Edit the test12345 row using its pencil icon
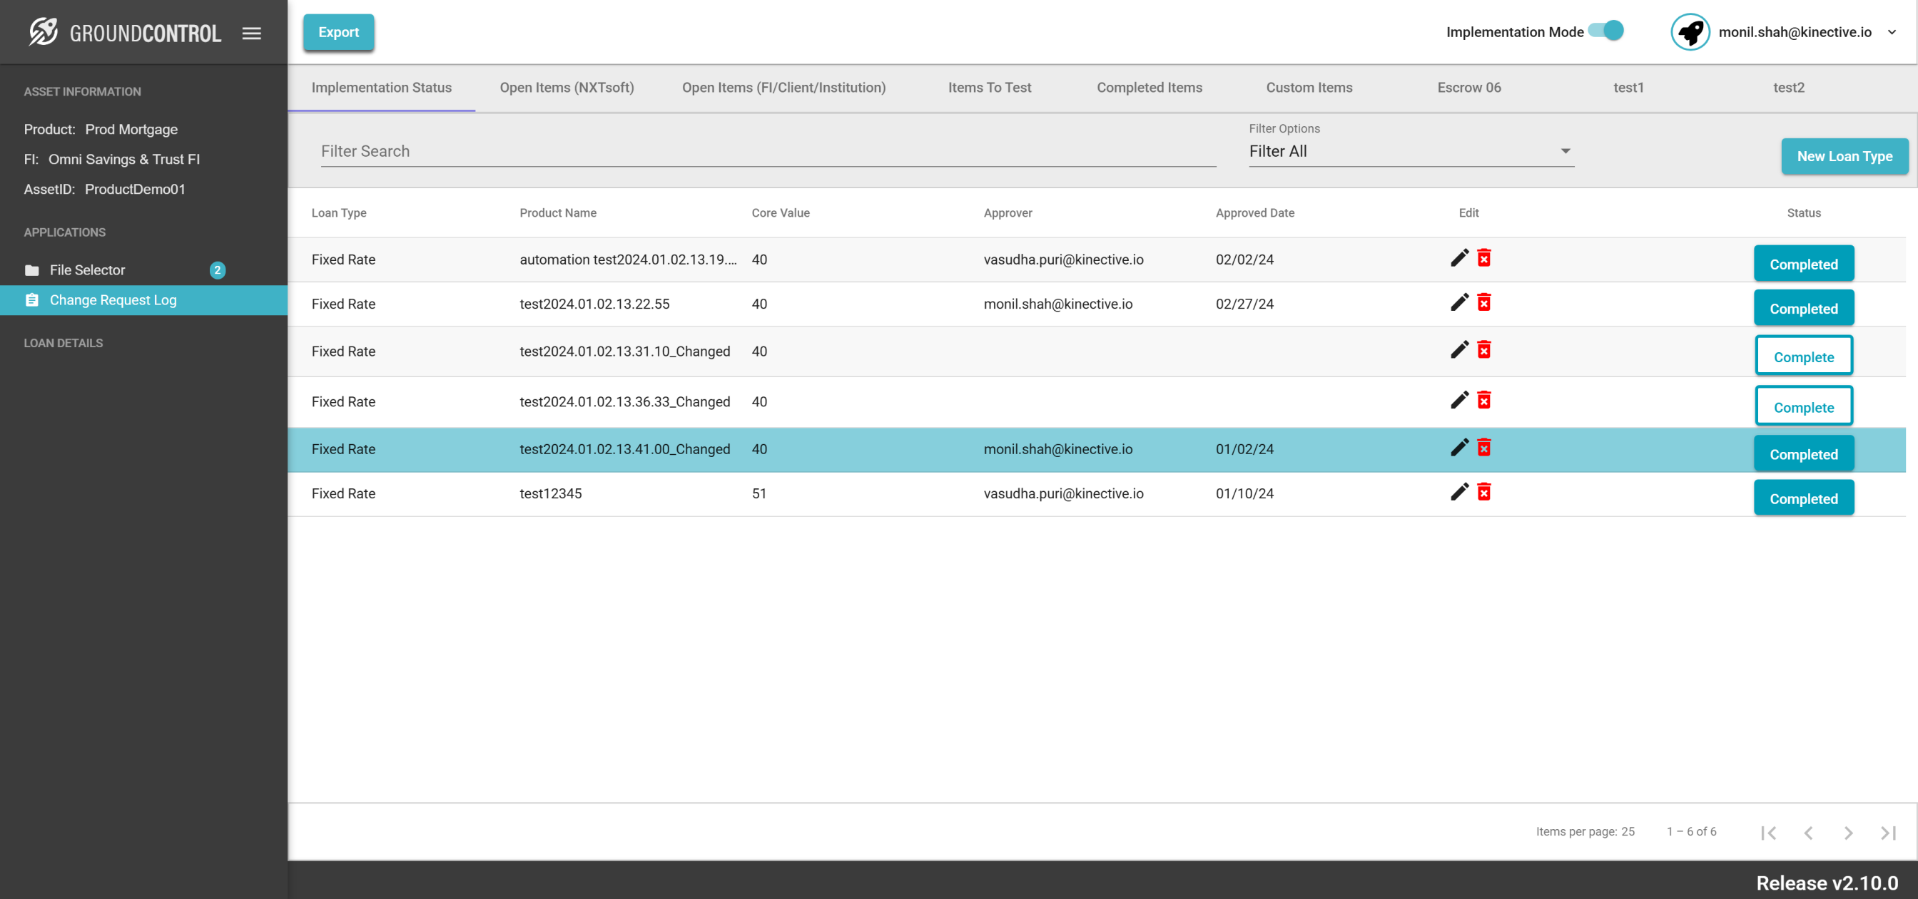This screenshot has height=899, width=1918. click(x=1459, y=492)
